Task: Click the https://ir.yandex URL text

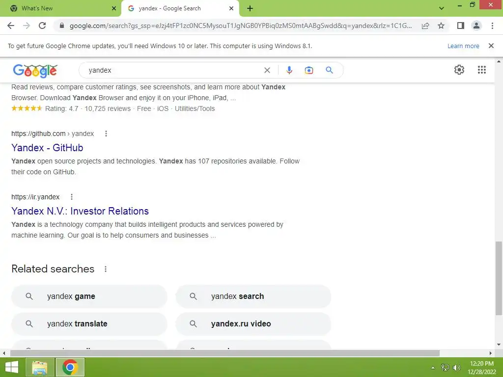Action: 35,197
